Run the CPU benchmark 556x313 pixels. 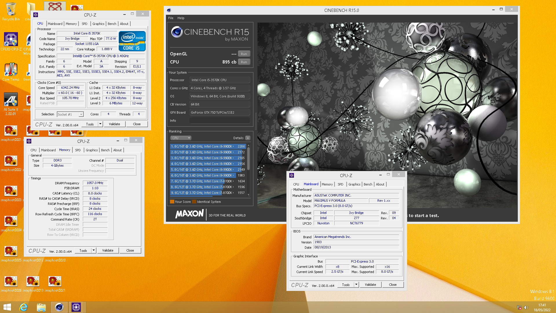[244, 62]
